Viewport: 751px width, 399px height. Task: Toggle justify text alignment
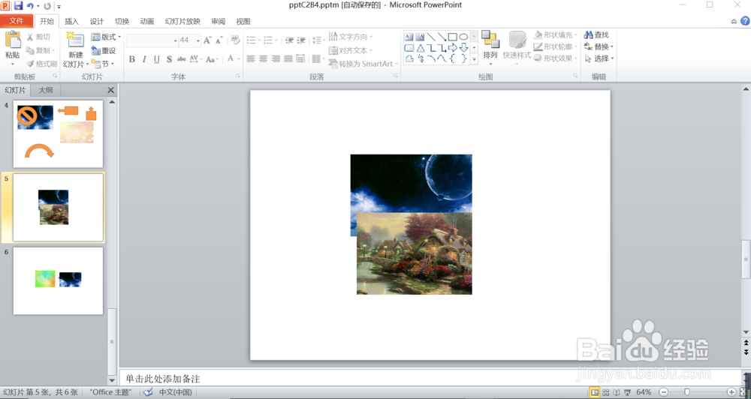[x=288, y=58]
